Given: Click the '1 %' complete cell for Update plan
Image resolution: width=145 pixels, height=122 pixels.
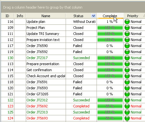Looking at the screenshot, I should 110,22.
